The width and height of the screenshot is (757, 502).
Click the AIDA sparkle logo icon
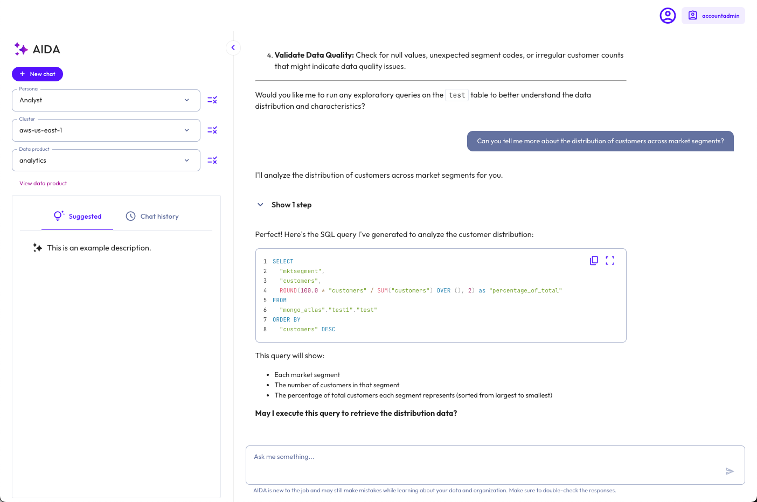pyautogui.click(x=20, y=49)
